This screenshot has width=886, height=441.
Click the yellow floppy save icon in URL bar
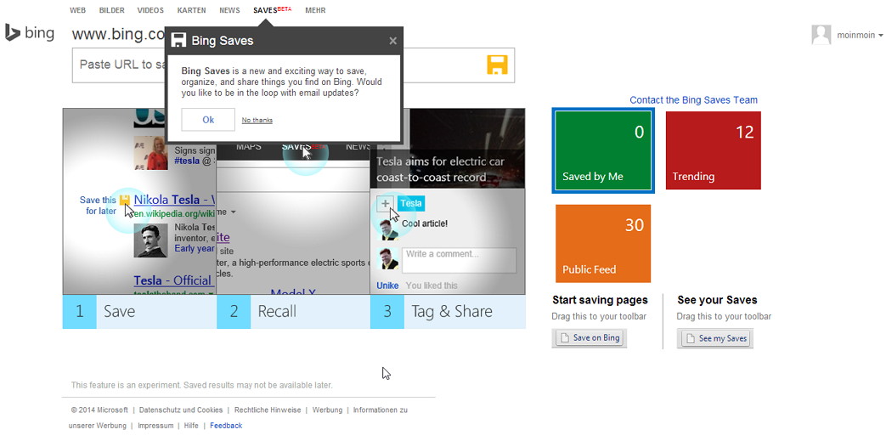tap(497, 65)
